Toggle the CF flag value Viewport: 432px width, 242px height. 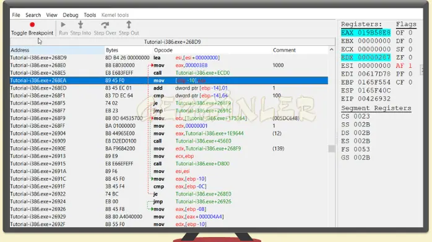click(404, 82)
